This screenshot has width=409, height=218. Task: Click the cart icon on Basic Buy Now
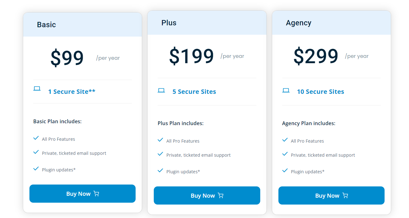(x=96, y=194)
